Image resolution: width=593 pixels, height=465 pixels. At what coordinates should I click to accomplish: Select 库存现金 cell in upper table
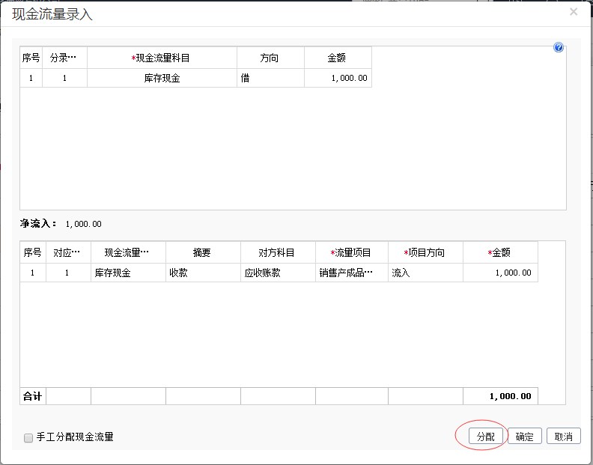(162, 78)
